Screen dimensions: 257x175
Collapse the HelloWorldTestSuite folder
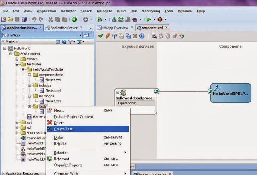pos(23,69)
